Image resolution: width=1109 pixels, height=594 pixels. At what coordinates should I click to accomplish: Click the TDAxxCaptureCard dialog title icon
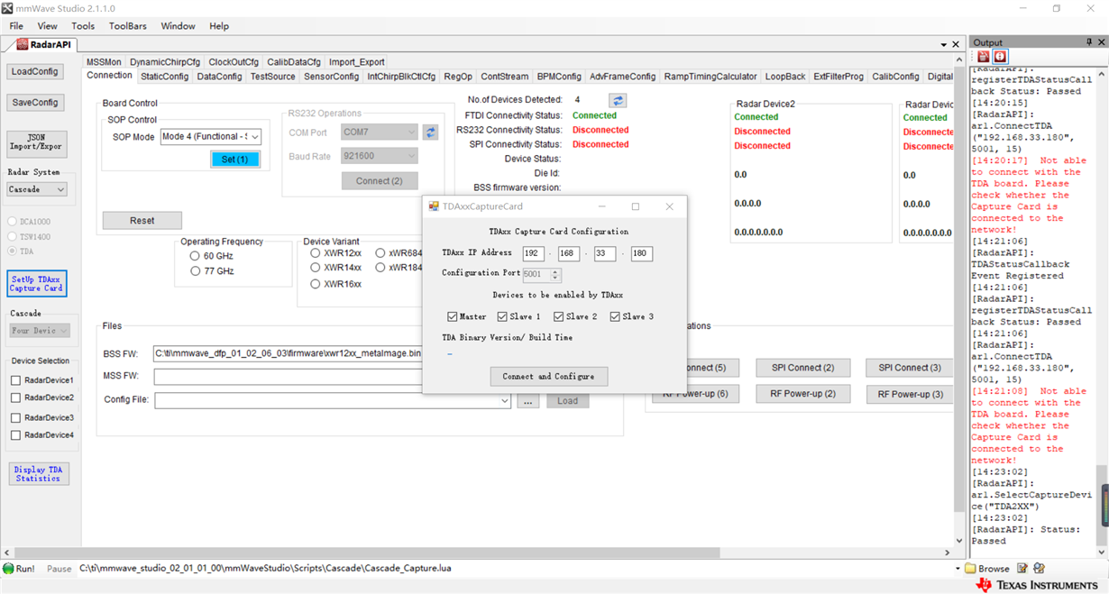tap(435, 206)
